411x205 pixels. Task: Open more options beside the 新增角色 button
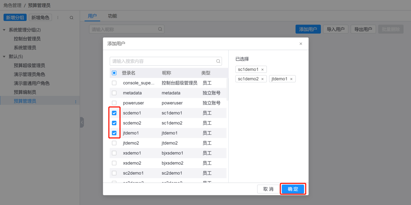pyautogui.click(x=58, y=18)
